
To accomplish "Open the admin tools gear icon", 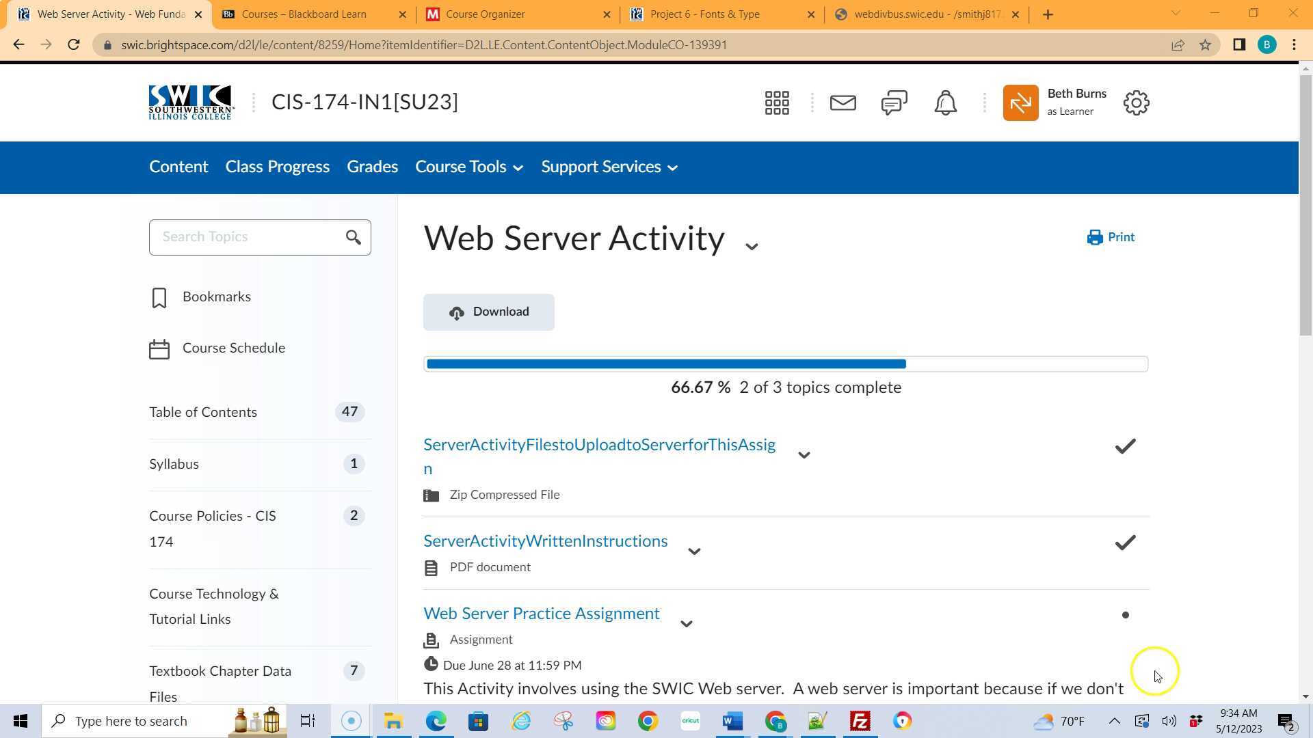I will pos(1136,103).
